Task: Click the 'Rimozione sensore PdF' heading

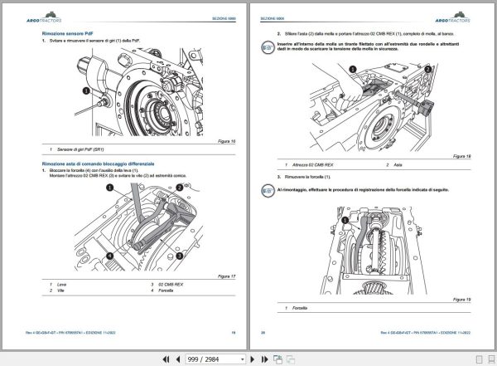Action: click(x=68, y=33)
